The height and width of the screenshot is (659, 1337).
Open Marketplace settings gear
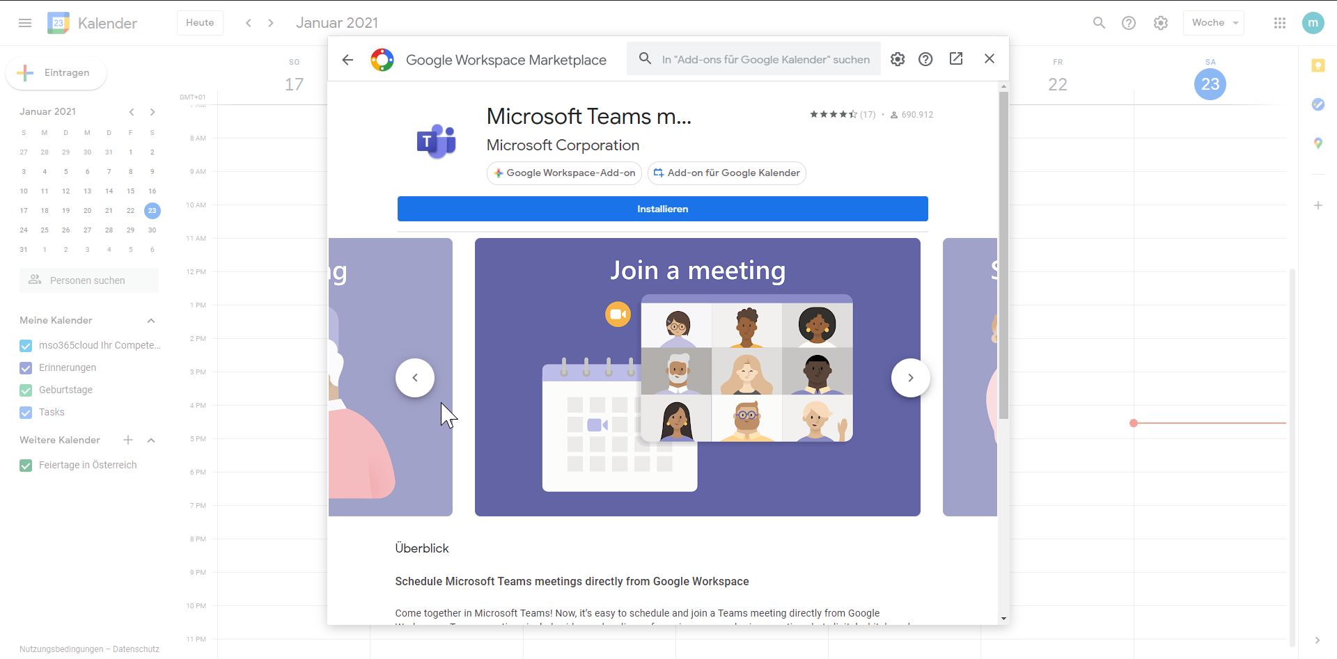(898, 59)
